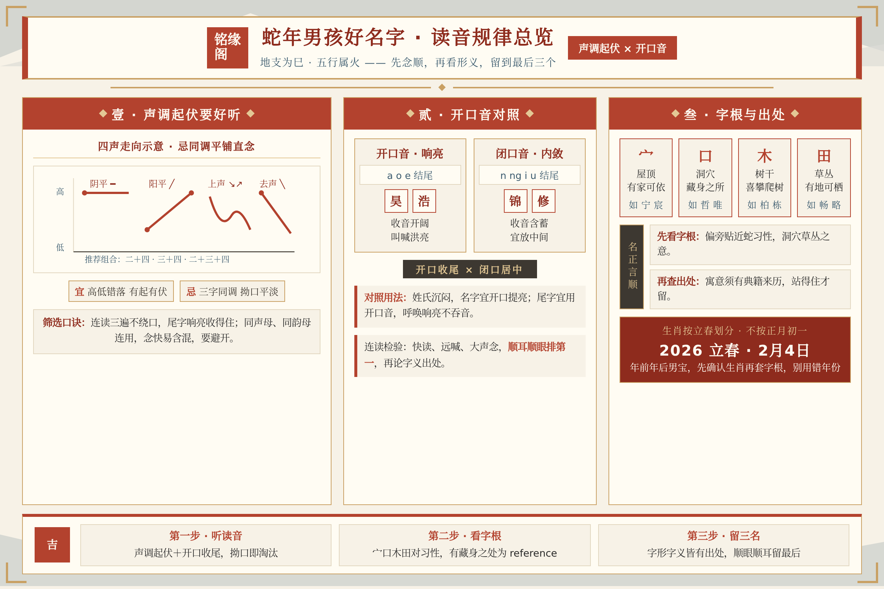Click the 第三步 · 留三名 step box
The width and height of the screenshot is (884, 589).
[724, 545]
